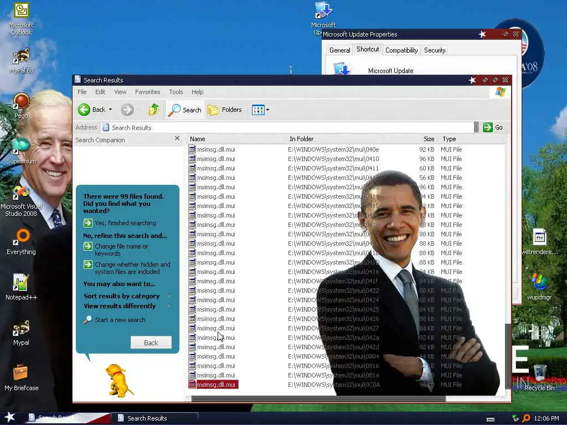Open the Everything search shortcut
Image resolution: width=567 pixels, height=425 pixels.
(21, 241)
